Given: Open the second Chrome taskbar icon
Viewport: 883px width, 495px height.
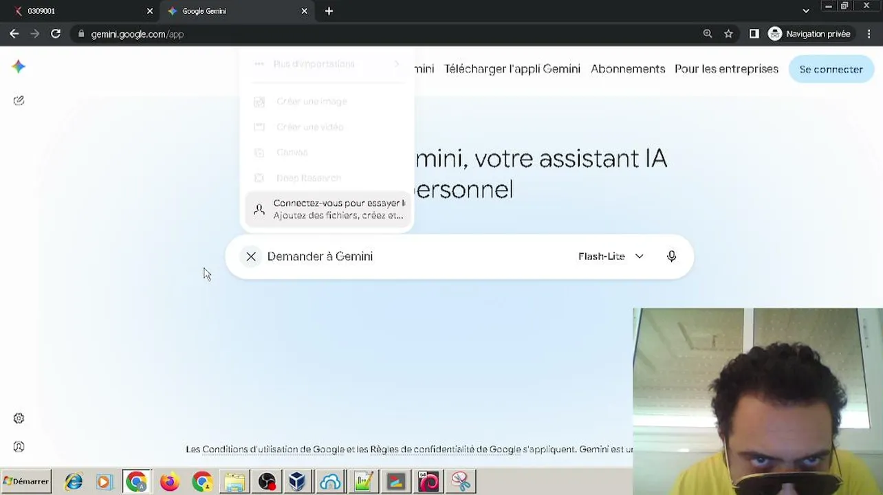Looking at the screenshot, I should pyautogui.click(x=202, y=481).
